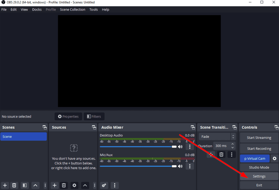Open the Filters dialog
The height and width of the screenshot is (190, 279).
click(x=94, y=116)
